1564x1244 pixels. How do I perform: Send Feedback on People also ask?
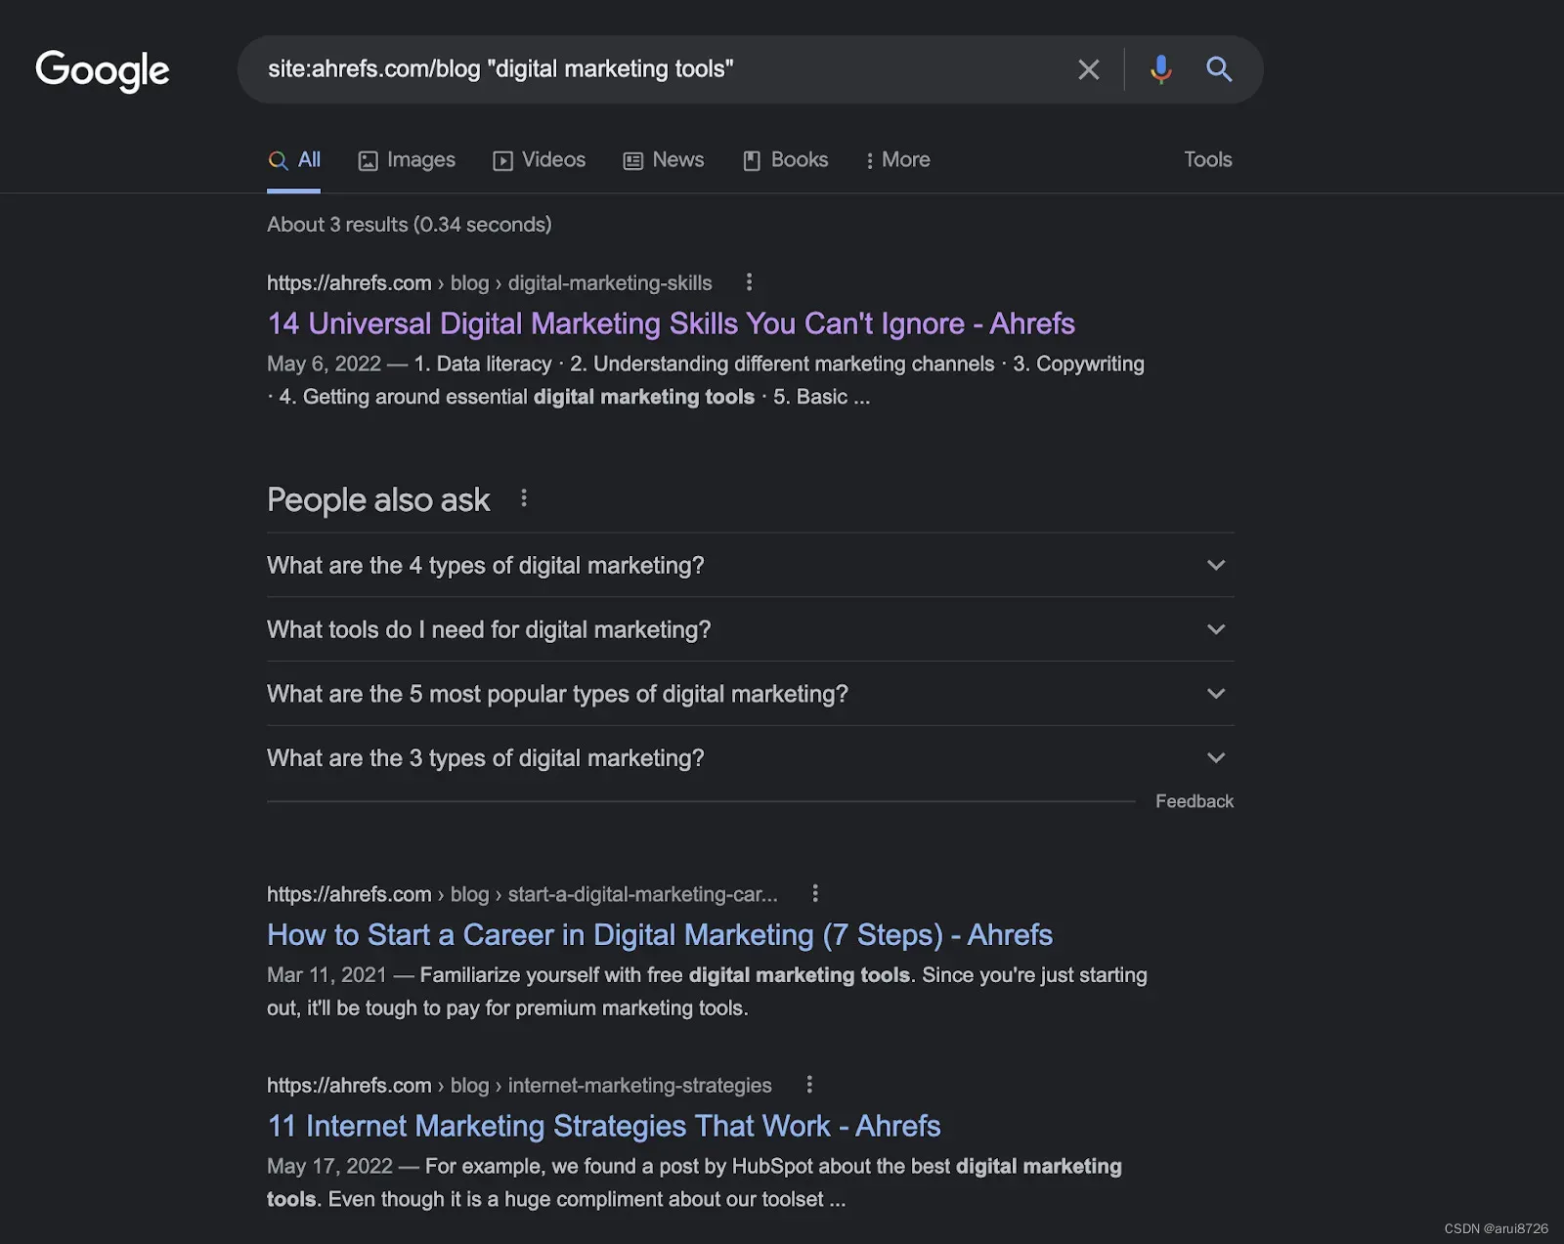(1195, 801)
